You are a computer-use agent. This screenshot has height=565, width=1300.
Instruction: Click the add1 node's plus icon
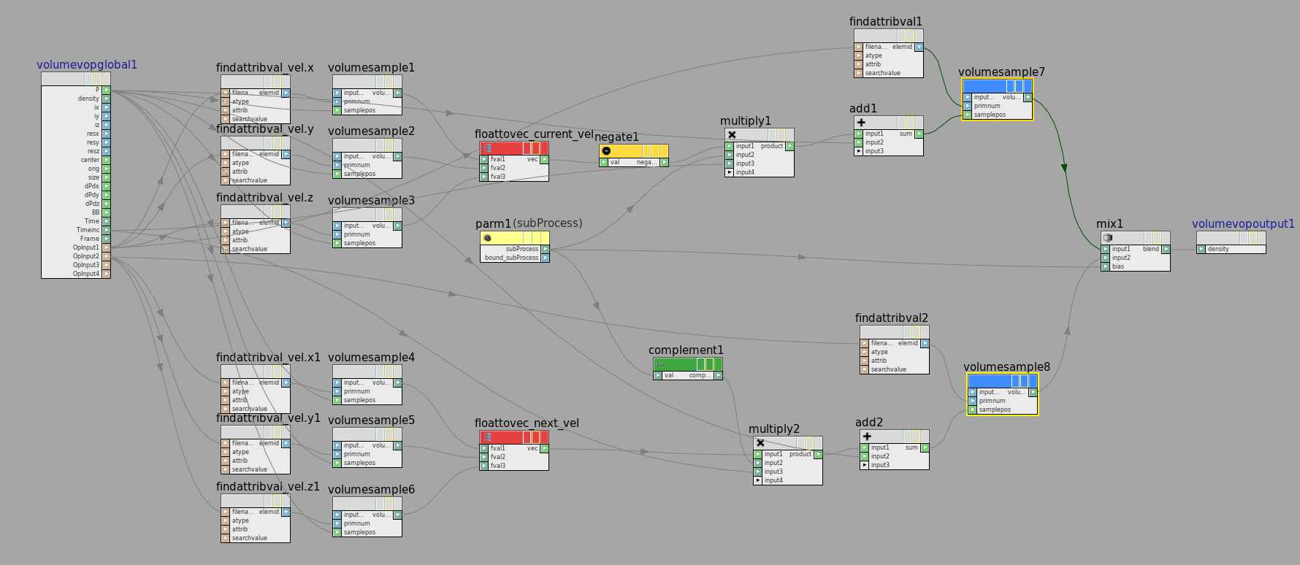pyautogui.click(x=861, y=123)
